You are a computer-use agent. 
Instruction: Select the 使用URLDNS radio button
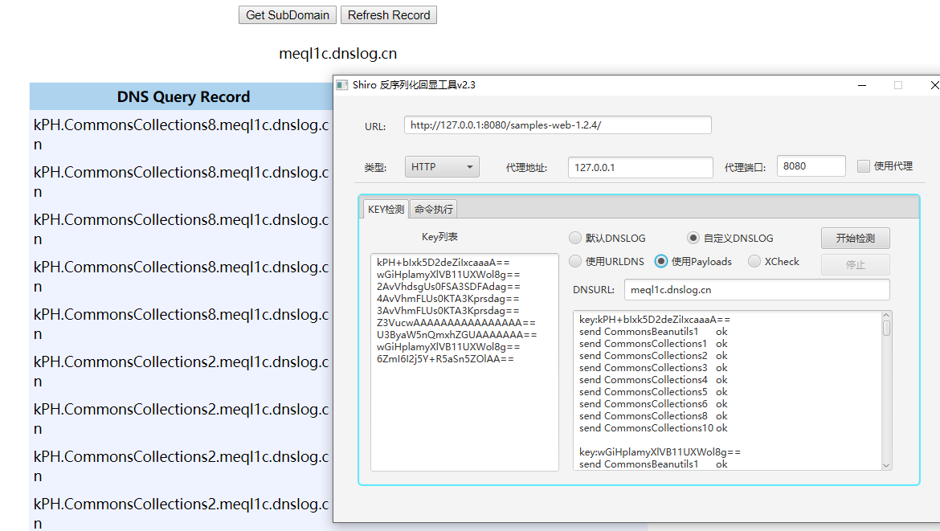point(575,261)
